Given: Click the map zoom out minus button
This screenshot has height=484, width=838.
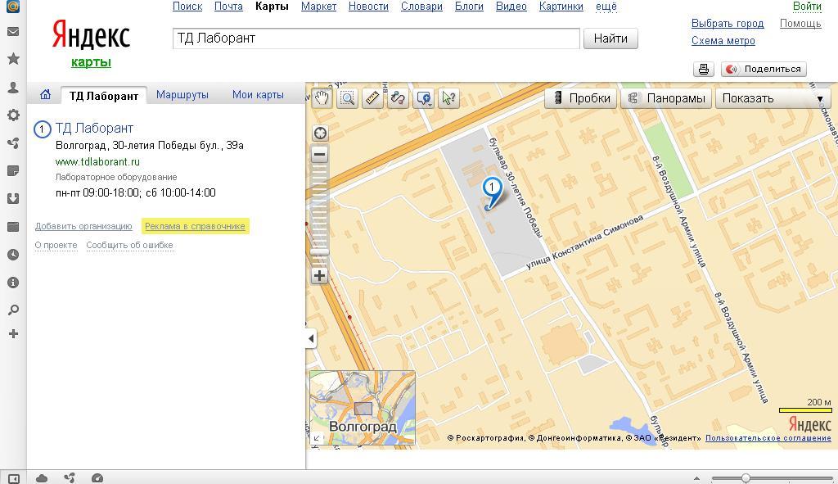Looking at the screenshot, I should click(x=320, y=154).
